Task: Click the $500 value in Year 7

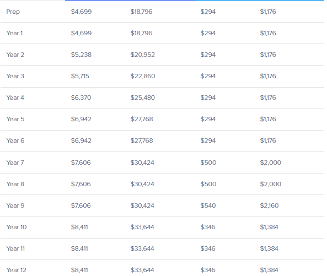Action: [x=208, y=163]
